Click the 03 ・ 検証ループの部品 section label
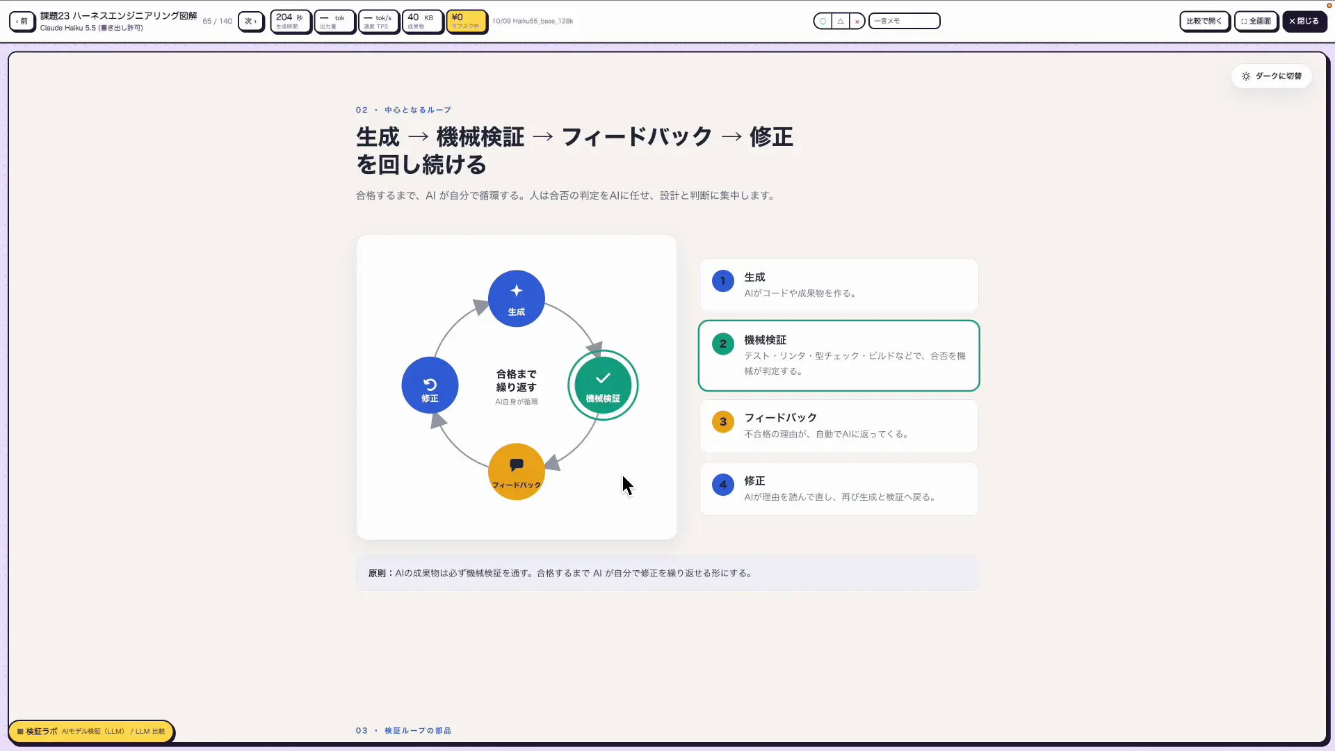This screenshot has height=751, width=1335. click(x=403, y=730)
